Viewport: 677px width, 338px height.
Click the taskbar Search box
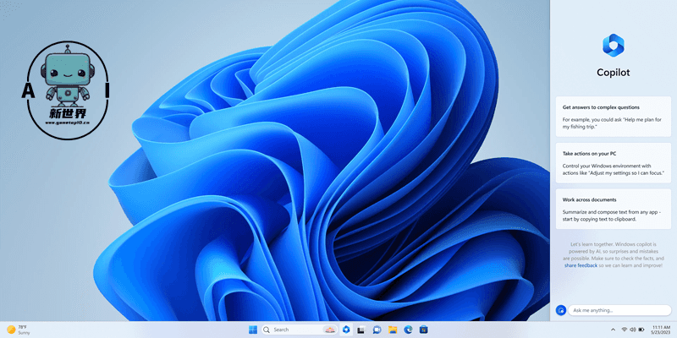pos(300,330)
